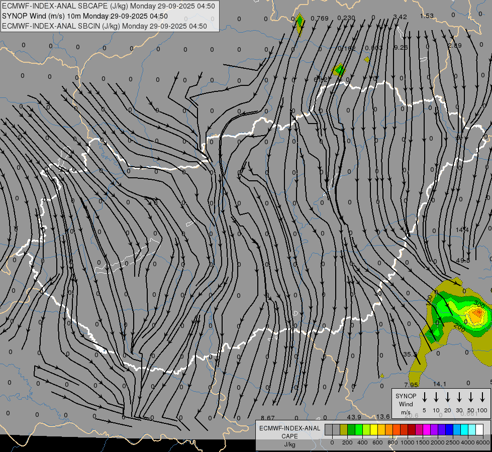The width and height of the screenshot is (492, 452).
Task: Pick the pure yellow CAPE legend swatch
Action: tap(374, 429)
